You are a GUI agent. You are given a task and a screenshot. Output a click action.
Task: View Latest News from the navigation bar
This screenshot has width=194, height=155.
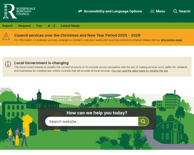pos(70,26)
